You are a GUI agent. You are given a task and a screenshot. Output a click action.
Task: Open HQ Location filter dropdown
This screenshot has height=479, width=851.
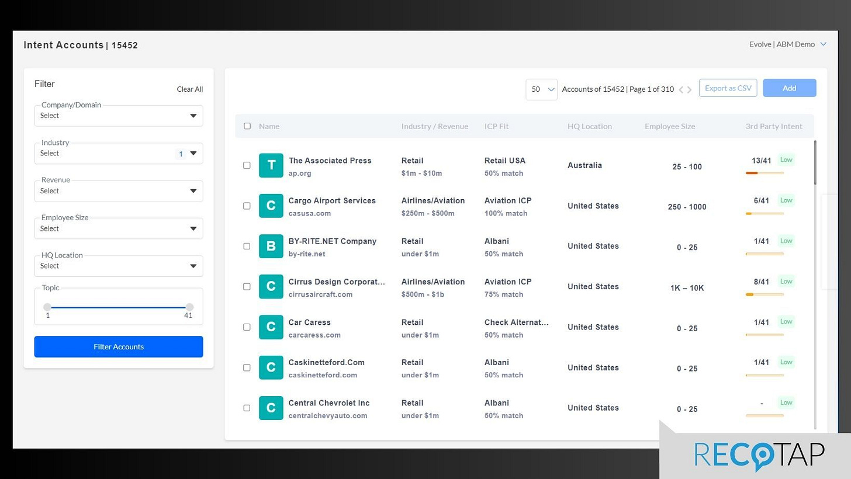[x=119, y=266]
